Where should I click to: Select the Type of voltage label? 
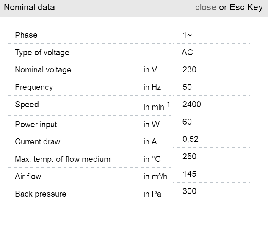click(42, 53)
